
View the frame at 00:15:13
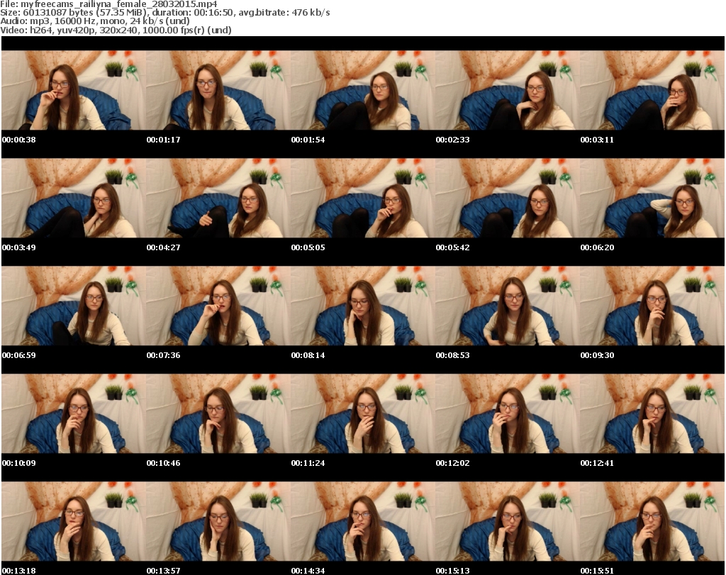507,522
